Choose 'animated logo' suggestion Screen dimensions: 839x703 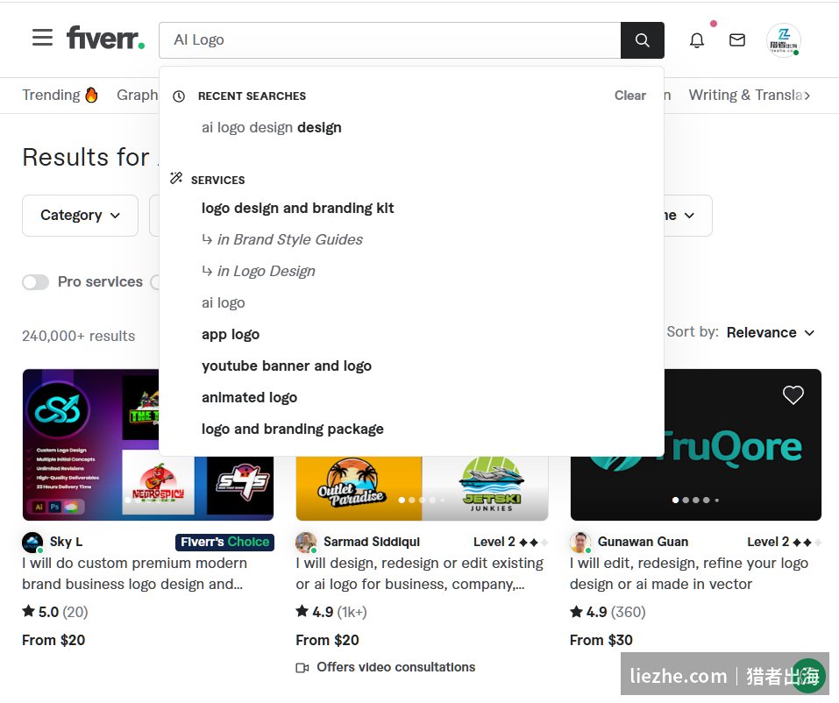pos(249,397)
